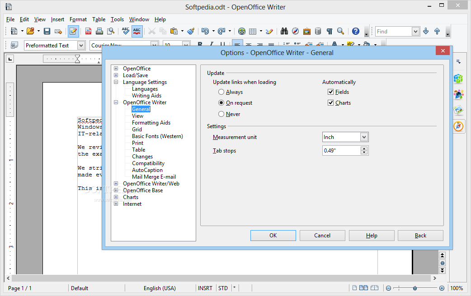Image resolution: width=471 pixels, height=296 pixels.
Task: Select the Always radio button
Action: [221, 92]
